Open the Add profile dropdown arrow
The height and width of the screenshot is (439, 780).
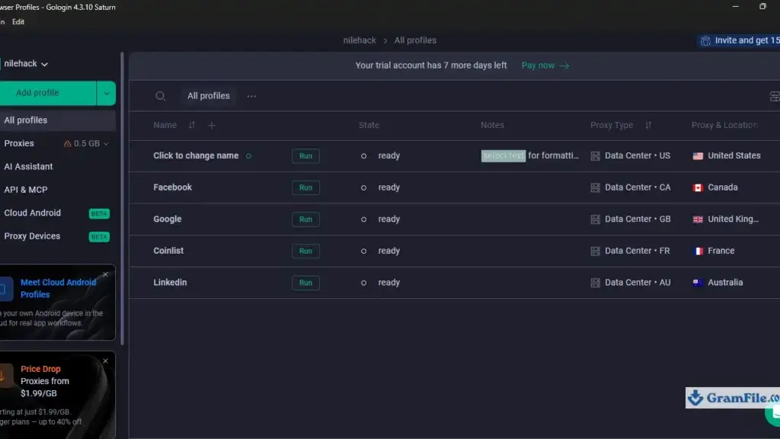(x=106, y=93)
